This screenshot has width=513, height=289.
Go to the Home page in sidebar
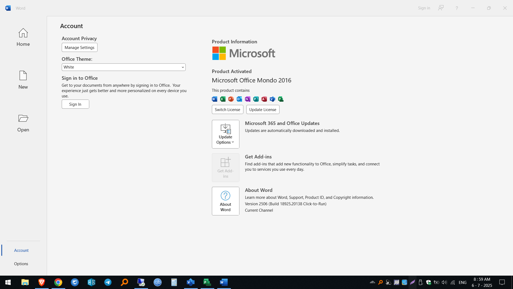pos(23,37)
